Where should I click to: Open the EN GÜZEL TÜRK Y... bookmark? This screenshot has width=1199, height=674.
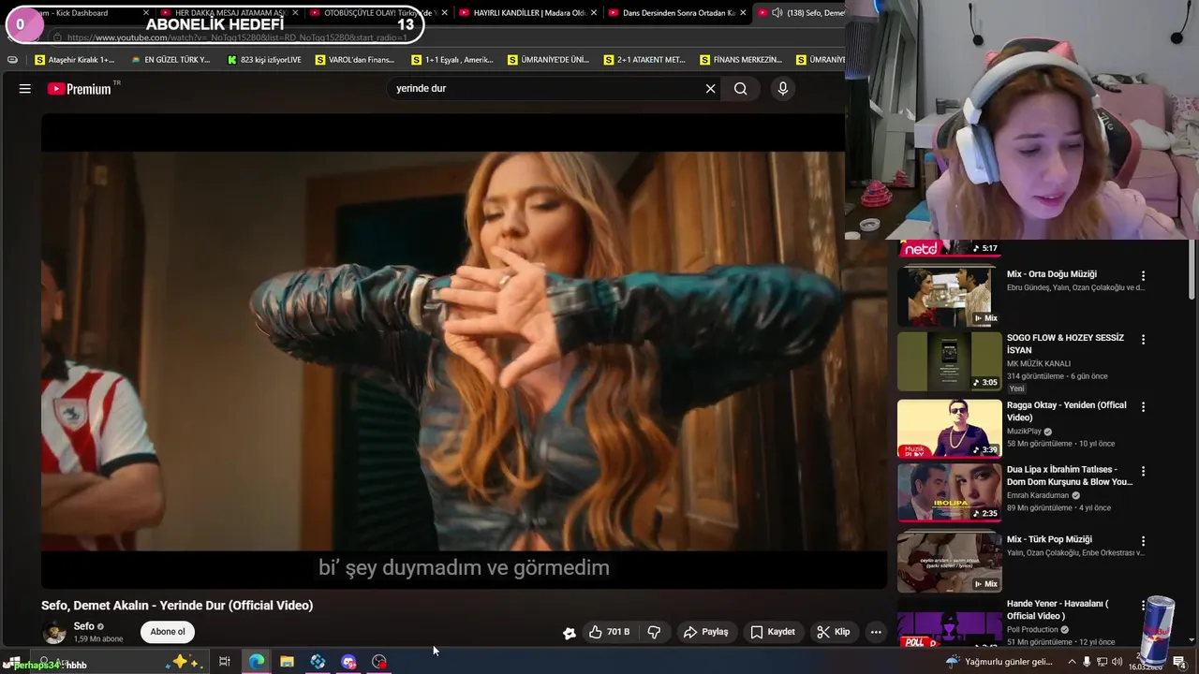coord(170,60)
